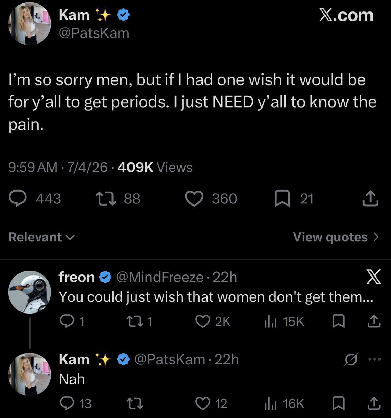The width and height of the screenshot is (391, 418).
Task: Open Kam's profile picture at top
Action: (x=30, y=24)
